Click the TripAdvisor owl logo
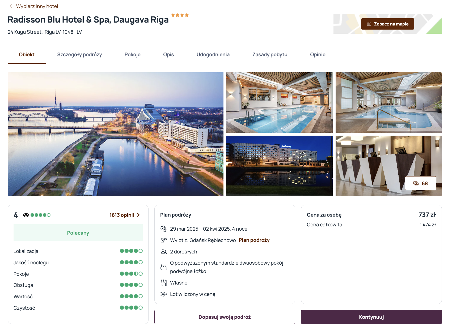The image size is (465, 336). coord(26,215)
